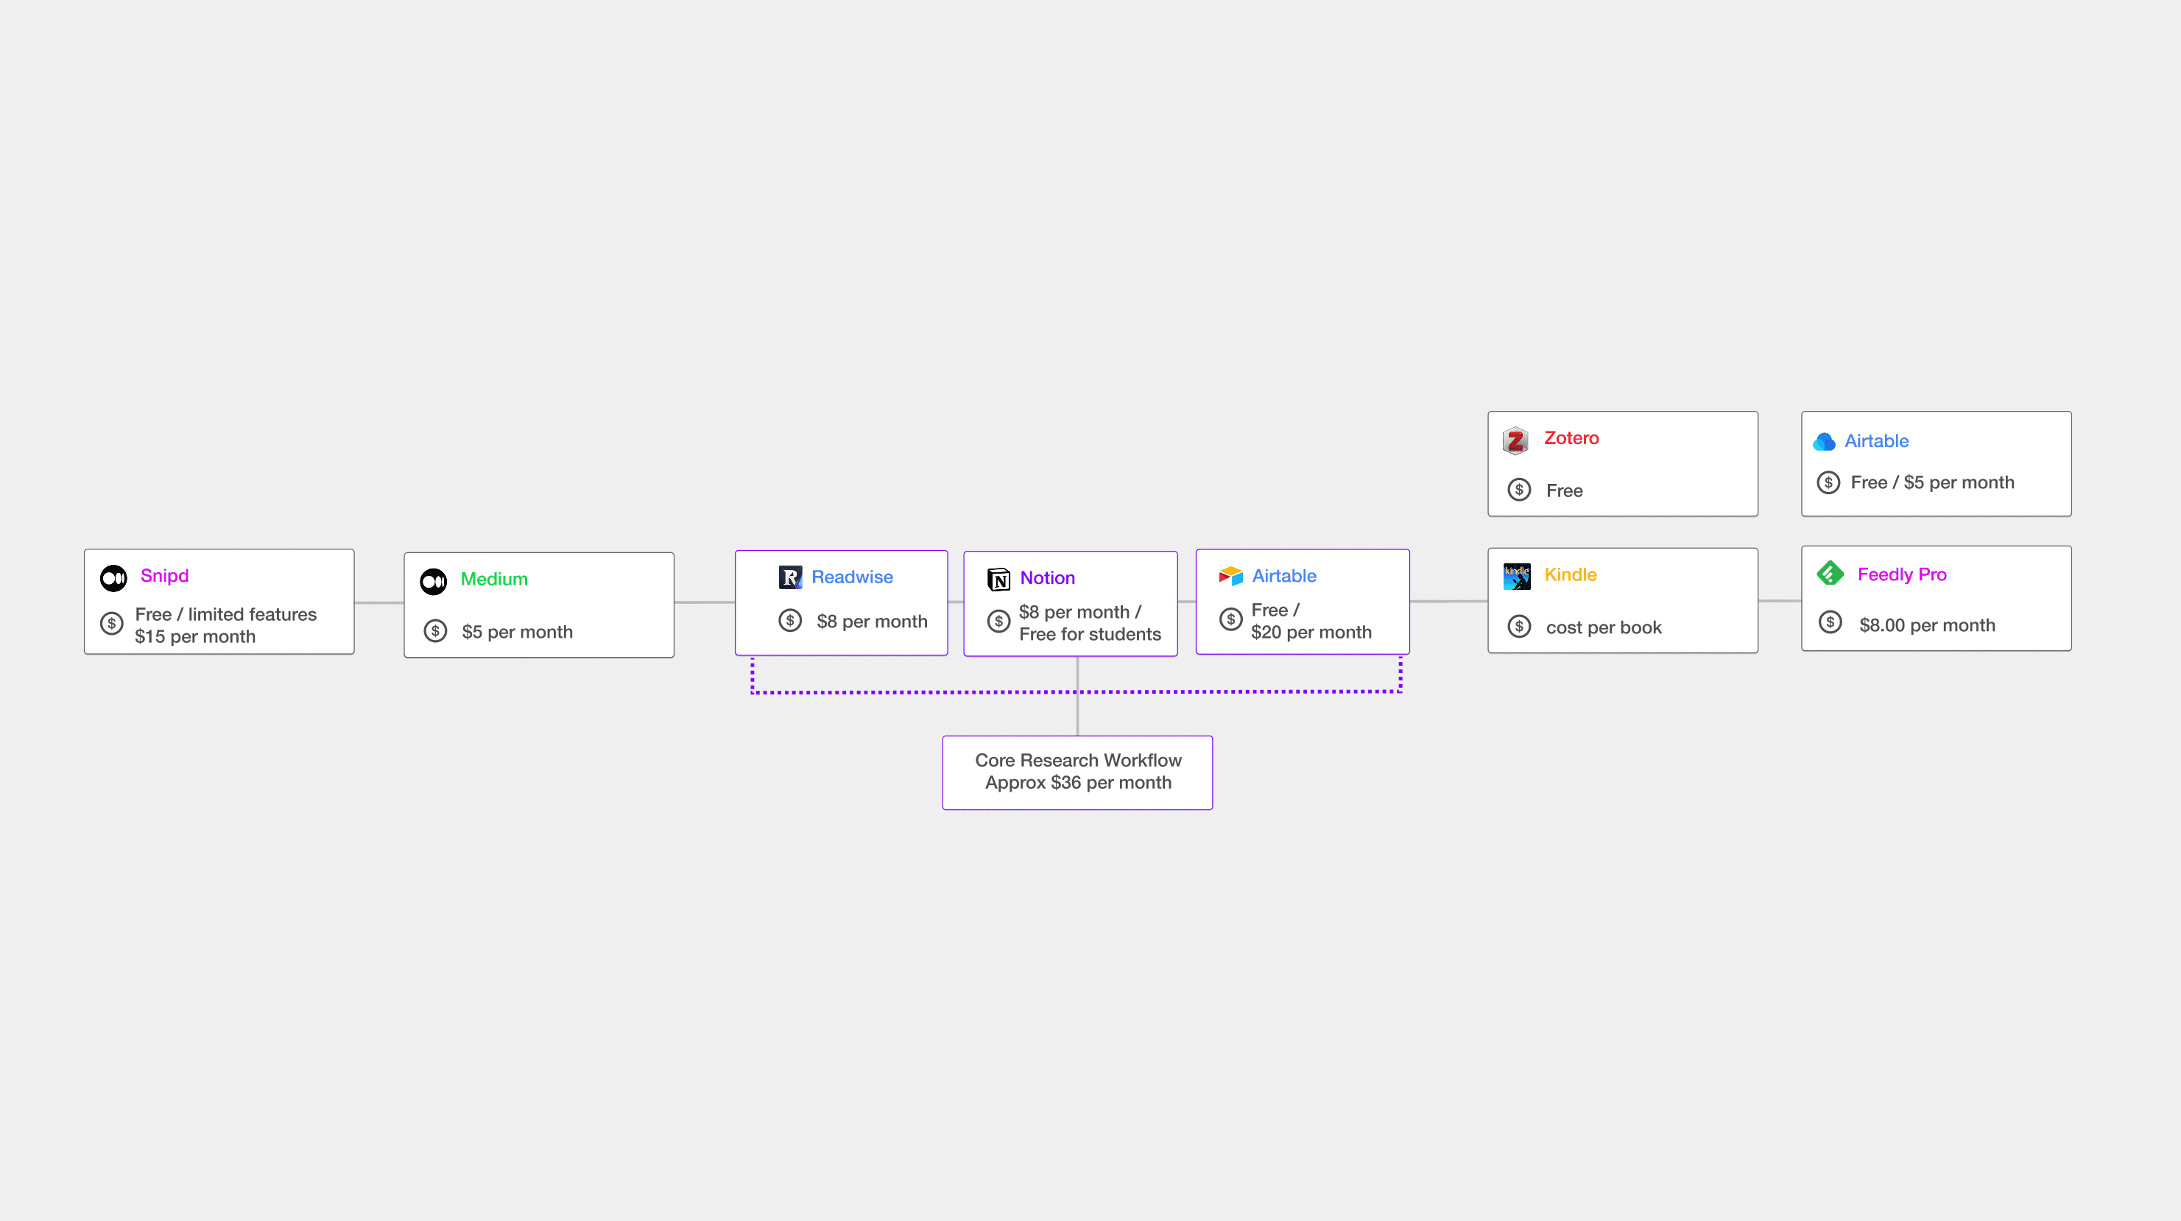This screenshot has height=1221, width=2181.
Task: Click the Kindle app icon
Action: (x=1516, y=576)
